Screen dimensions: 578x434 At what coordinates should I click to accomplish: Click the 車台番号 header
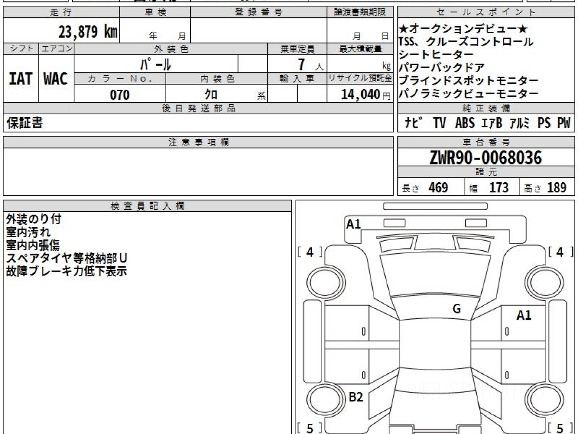click(486, 142)
